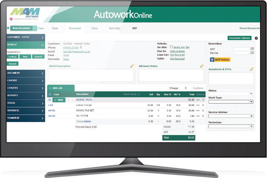Image resolution: width=267 pixels, height=178 pixels.
Task: Click the vehicle Search button
Action: click(38, 57)
